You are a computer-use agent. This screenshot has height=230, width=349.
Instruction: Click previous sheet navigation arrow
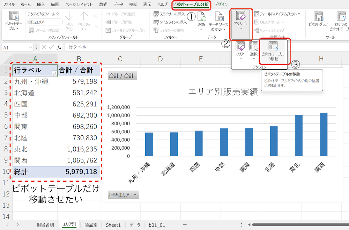click(x=8, y=225)
